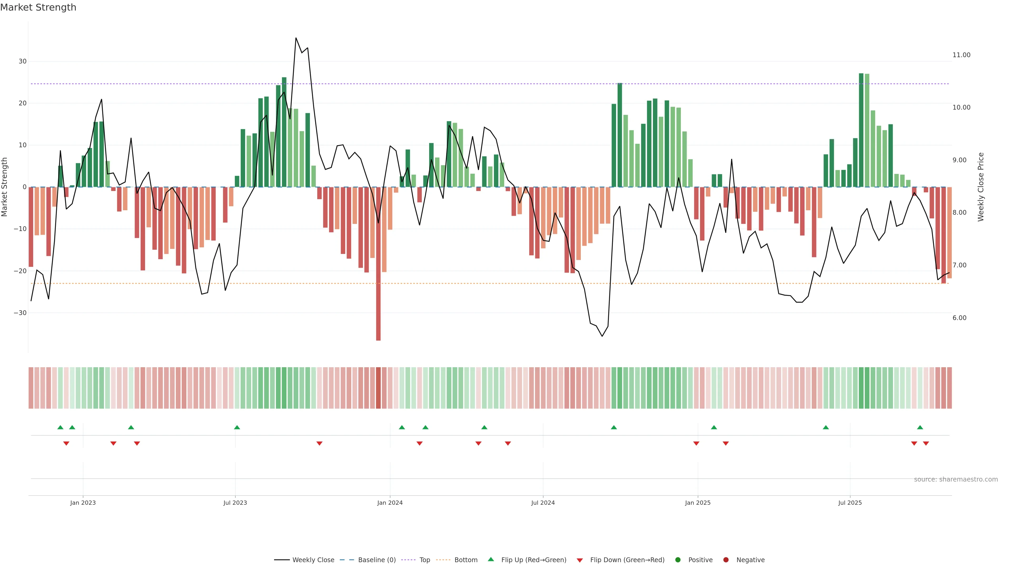Click the rightmost green flip-up triangle marker
The width and height of the screenshot is (1011, 569).
pos(920,427)
